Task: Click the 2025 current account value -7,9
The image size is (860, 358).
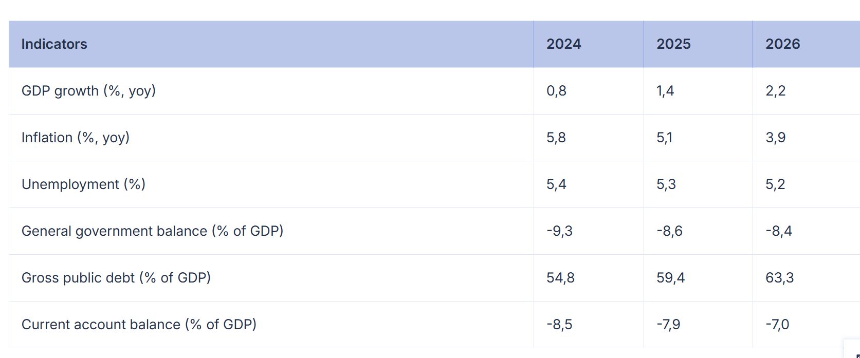Action: click(x=668, y=325)
